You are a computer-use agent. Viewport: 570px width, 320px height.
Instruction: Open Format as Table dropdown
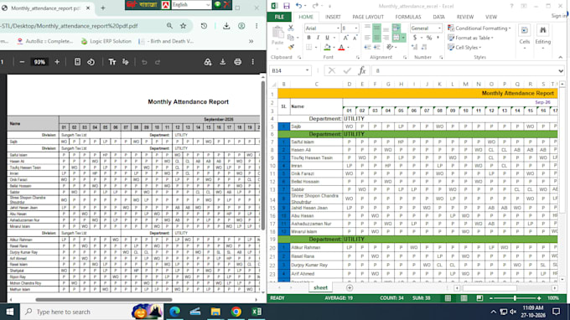point(470,38)
